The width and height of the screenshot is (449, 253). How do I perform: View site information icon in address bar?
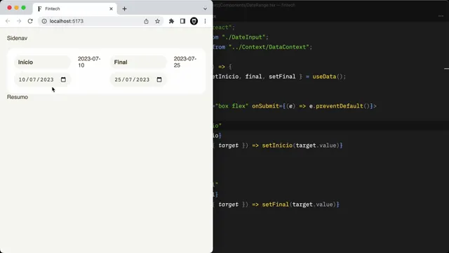coord(44,21)
